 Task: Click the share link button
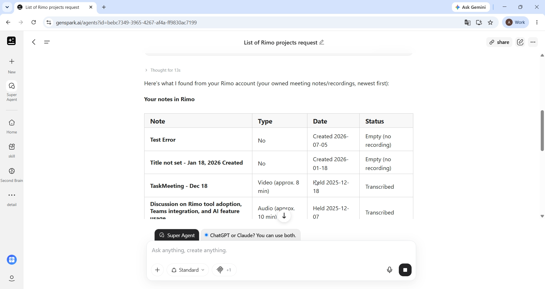click(x=499, y=42)
